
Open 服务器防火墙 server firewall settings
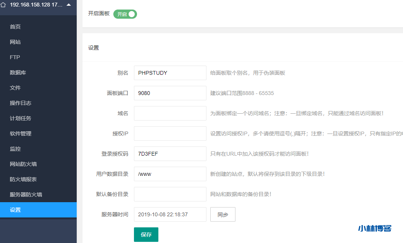pos(24,195)
